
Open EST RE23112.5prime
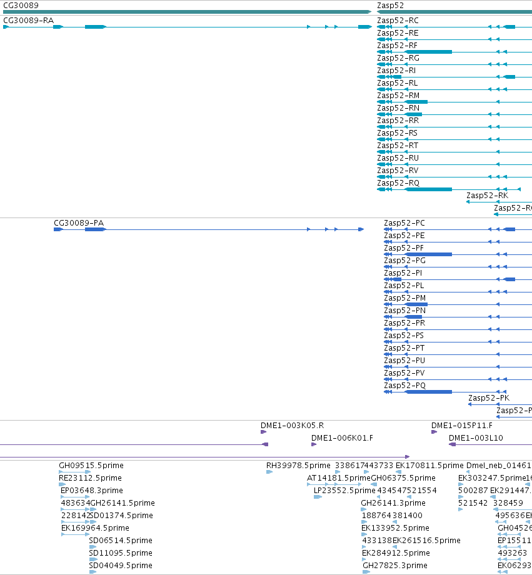(x=90, y=478)
